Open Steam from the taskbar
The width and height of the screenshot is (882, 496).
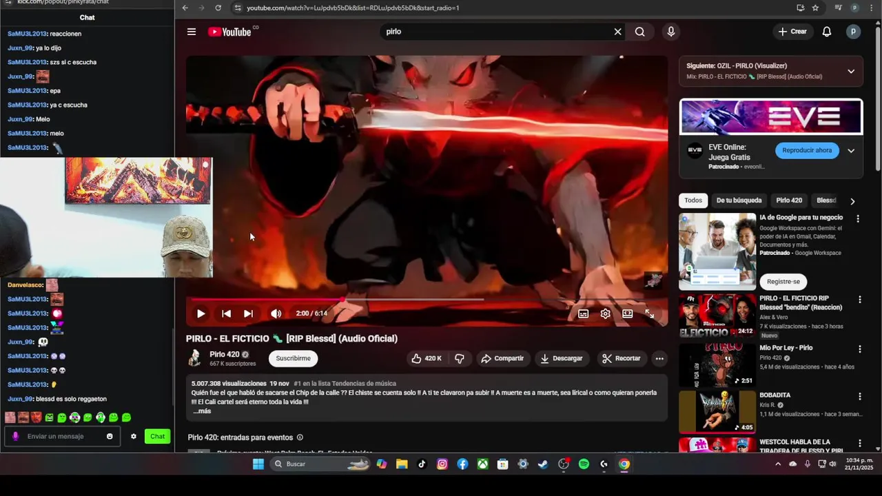point(543,464)
